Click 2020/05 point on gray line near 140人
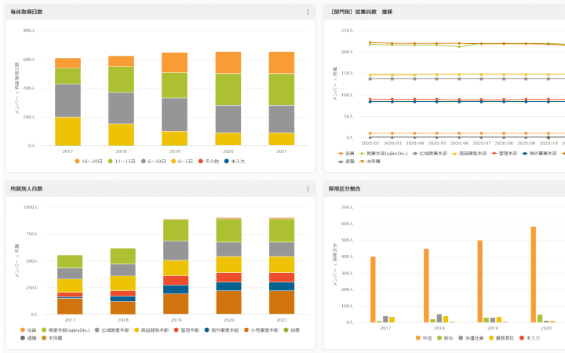Image resolution: width=565 pixels, height=353 pixels. (x=437, y=78)
